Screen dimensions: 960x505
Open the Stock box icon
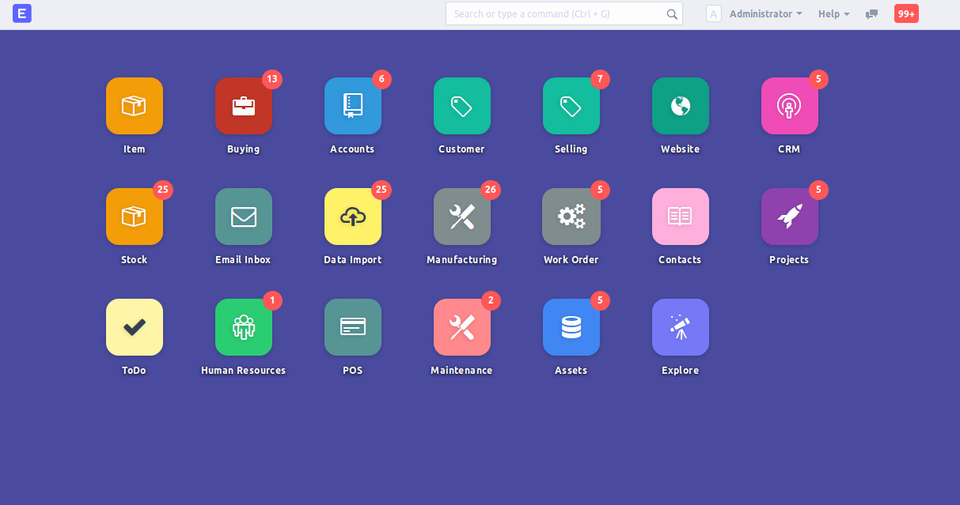click(x=135, y=217)
